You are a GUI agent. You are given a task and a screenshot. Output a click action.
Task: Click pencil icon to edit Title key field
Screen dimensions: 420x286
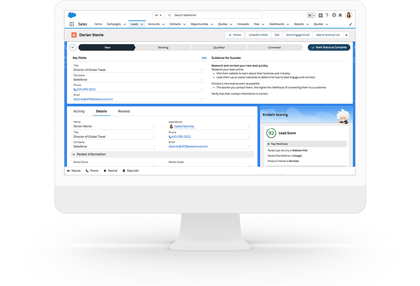(202, 70)
